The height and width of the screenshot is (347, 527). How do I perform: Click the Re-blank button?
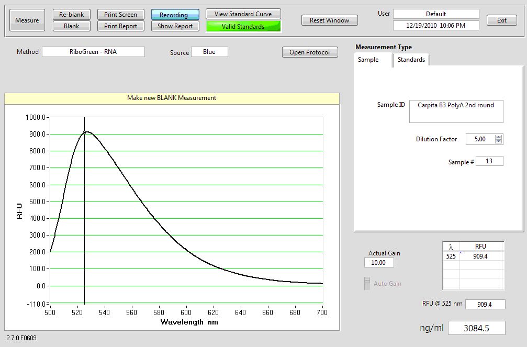click(71, 15)
